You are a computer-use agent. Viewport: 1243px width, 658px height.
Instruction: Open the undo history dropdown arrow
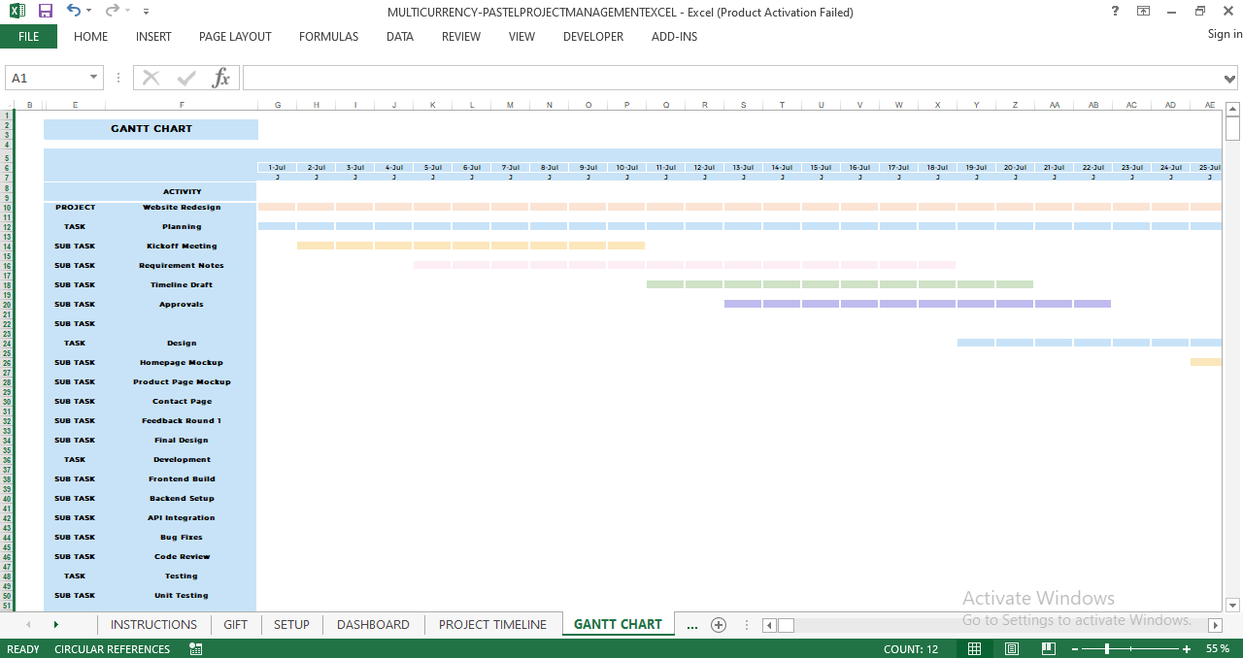click(89, 12)
